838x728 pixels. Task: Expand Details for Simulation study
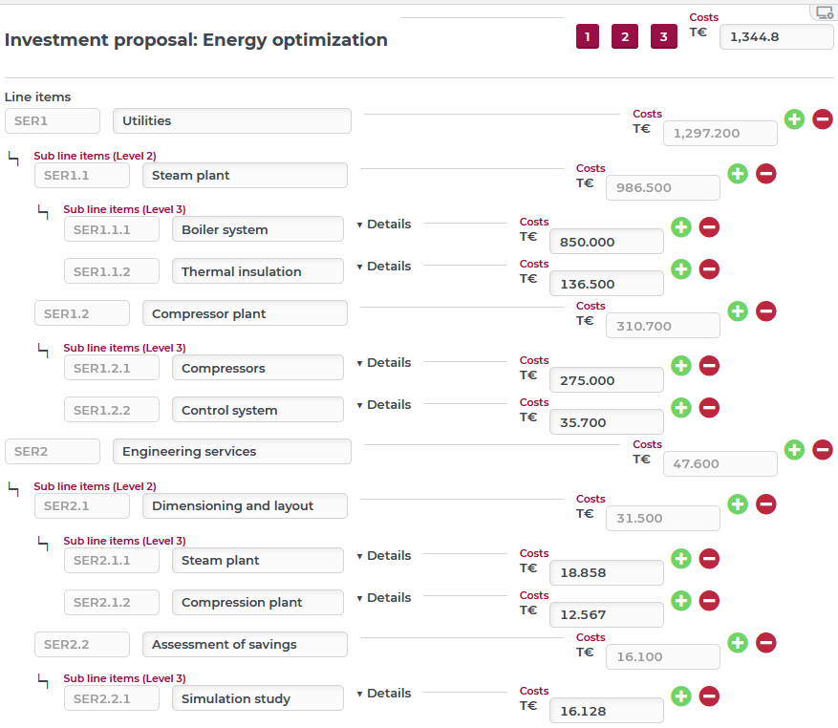coord(384,694)
